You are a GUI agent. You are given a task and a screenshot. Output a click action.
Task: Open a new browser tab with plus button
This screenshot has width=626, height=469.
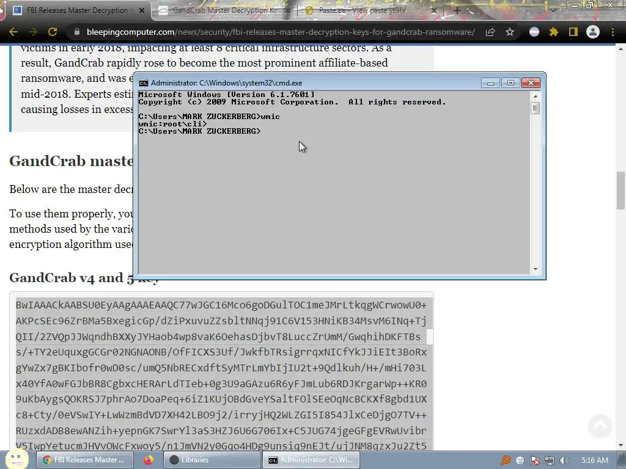coord(457,11)
